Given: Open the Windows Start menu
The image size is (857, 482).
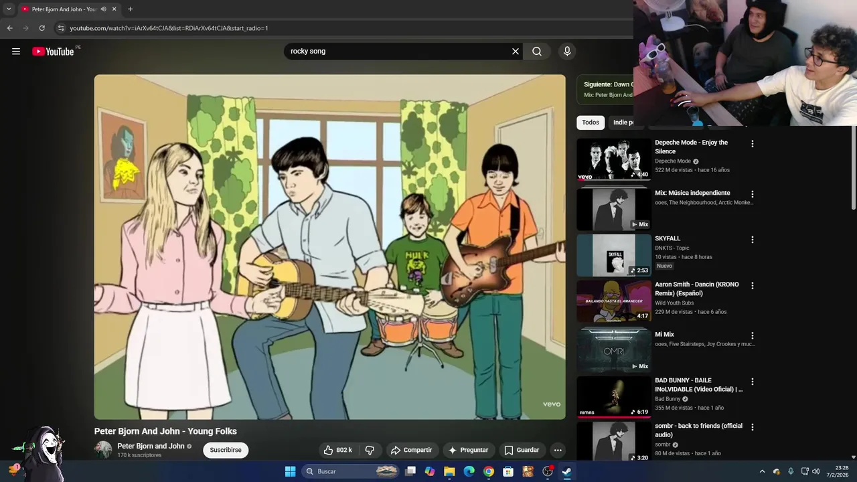Looking at the screenshot, I should tap(290, 471).
